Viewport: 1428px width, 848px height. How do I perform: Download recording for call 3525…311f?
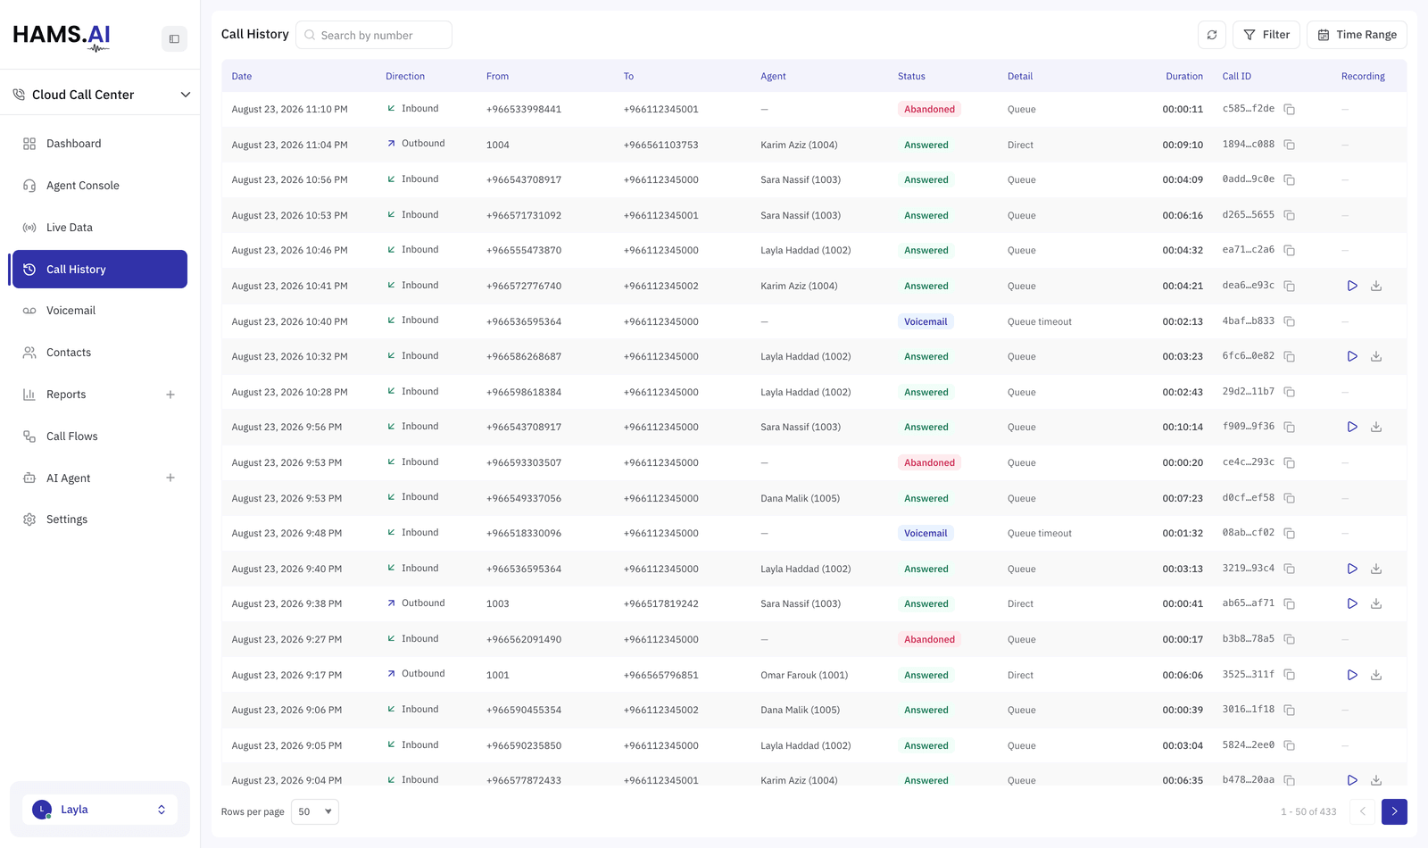(x=1376, y=675)
